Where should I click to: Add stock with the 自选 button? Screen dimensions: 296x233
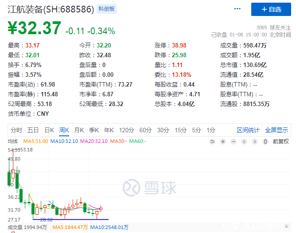pyautogui.click(x=271, y=9)
